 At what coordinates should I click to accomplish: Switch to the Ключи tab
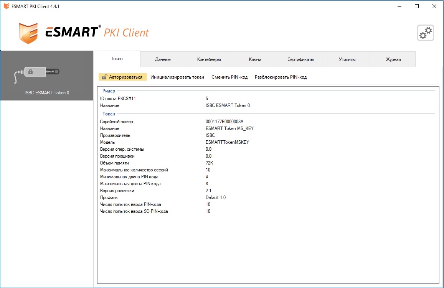(x=255, y=59)
